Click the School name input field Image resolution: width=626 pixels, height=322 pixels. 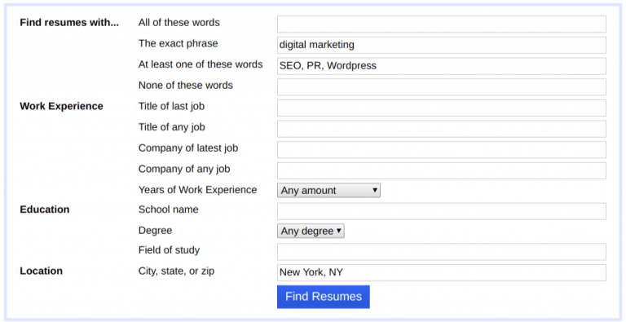[x=442, y=211]
